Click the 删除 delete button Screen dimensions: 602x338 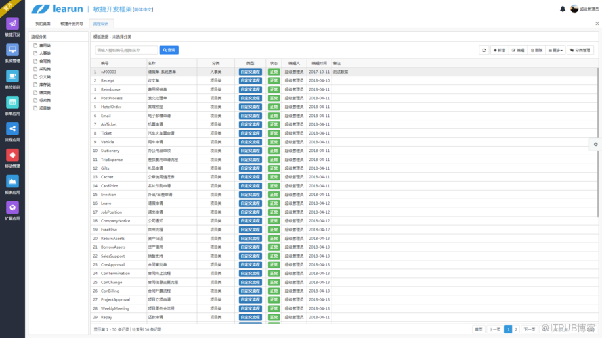pos(537,50)
